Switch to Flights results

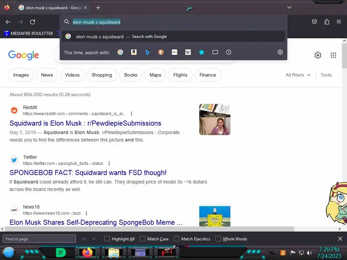click(180, 75)
